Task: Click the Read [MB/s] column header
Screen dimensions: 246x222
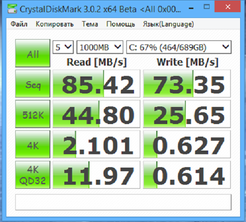Action: click(97, 62)
